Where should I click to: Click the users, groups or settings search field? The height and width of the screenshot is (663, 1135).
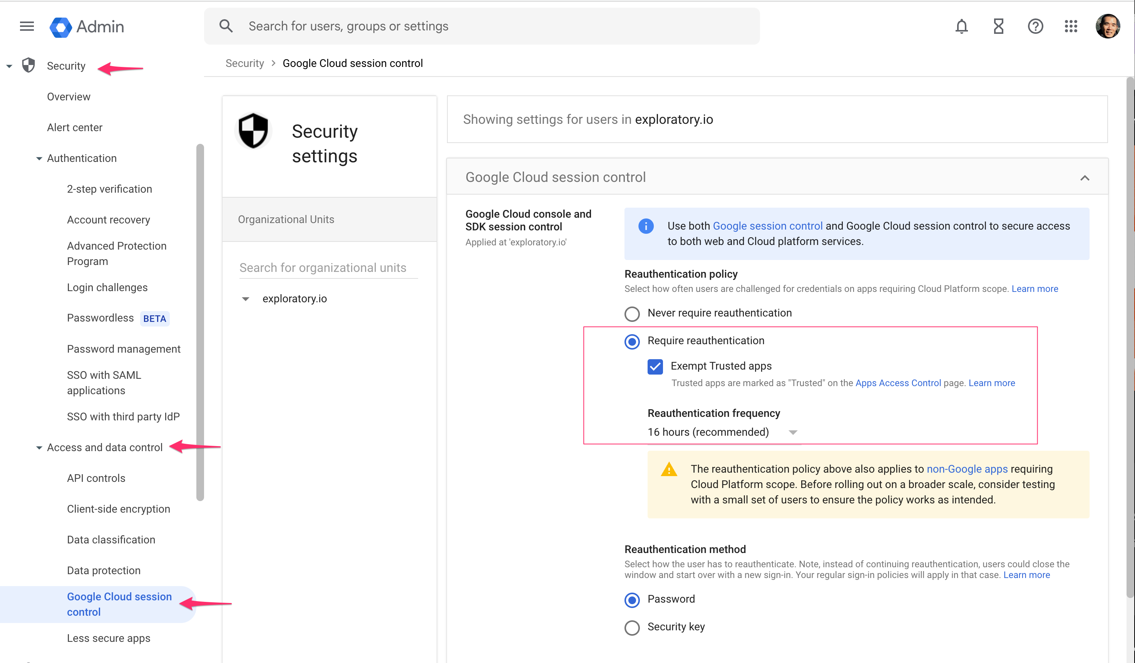(482, 26)
